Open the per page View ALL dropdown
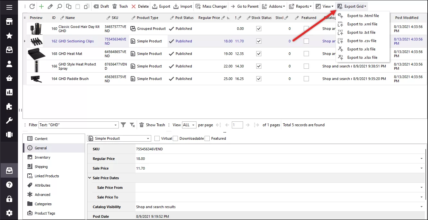The image size is (428, 220). click(x=189, y=125)
